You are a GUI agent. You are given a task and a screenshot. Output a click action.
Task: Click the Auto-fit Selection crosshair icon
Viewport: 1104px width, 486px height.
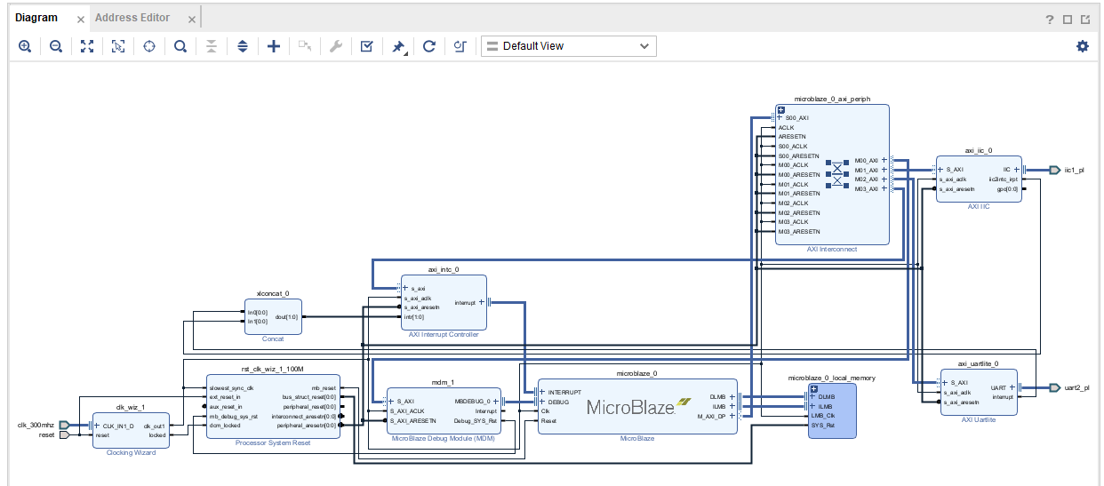click(x=149, y=46)
